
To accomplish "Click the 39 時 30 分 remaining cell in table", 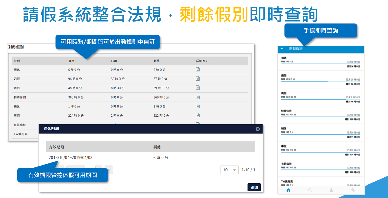I will (x=161, y=88).
